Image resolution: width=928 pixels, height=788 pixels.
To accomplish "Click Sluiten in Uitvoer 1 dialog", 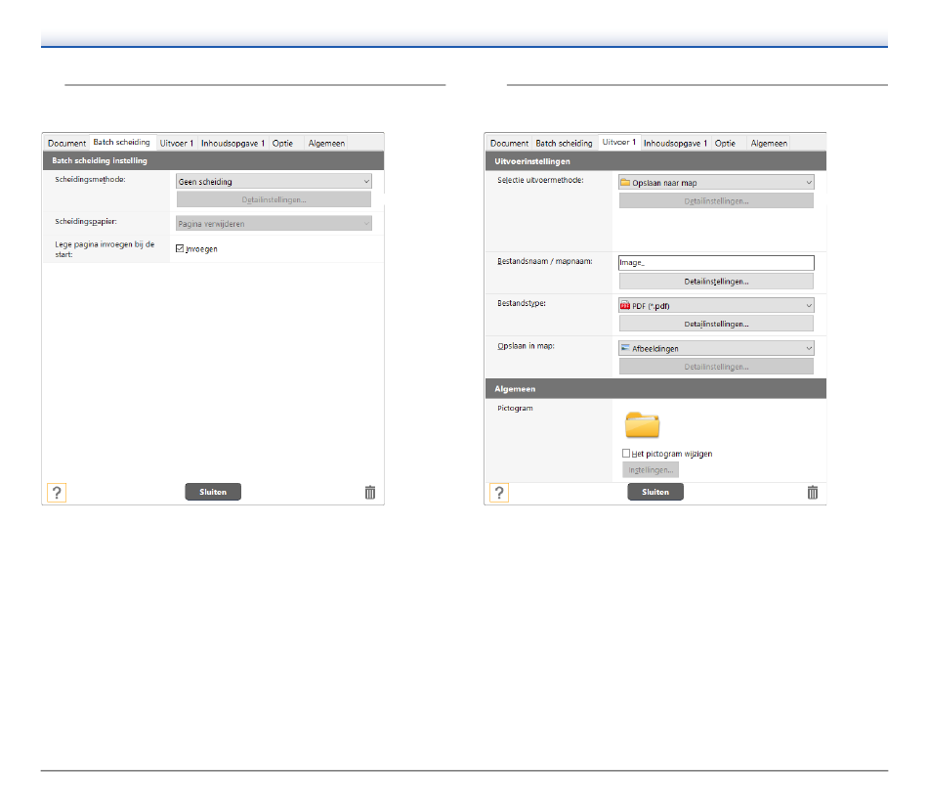I will point(655,492).
